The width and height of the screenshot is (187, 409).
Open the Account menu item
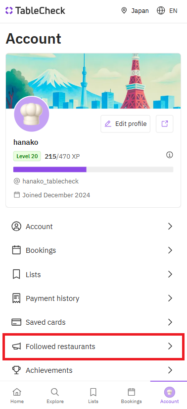(x=93, y=227)
